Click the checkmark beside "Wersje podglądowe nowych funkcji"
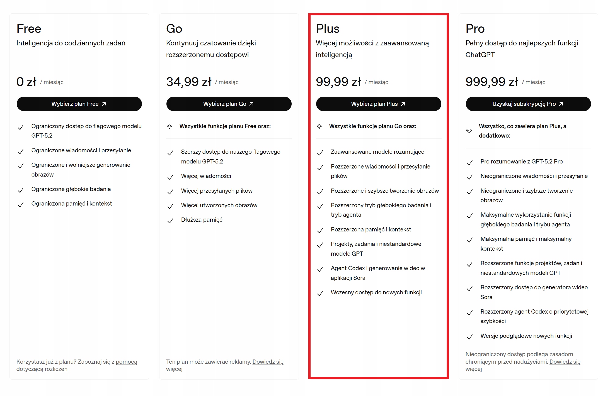 tap(469, 337)
